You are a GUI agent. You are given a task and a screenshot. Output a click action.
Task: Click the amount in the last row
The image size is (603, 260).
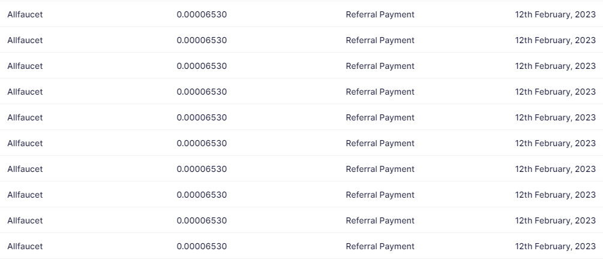(202, 246)
